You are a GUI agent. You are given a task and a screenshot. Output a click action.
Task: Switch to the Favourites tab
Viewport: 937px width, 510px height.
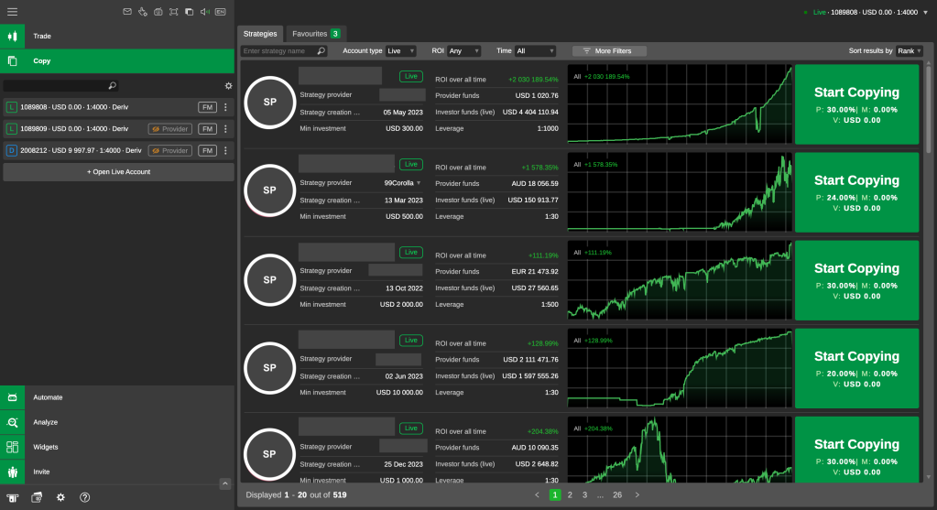[315, 34]
